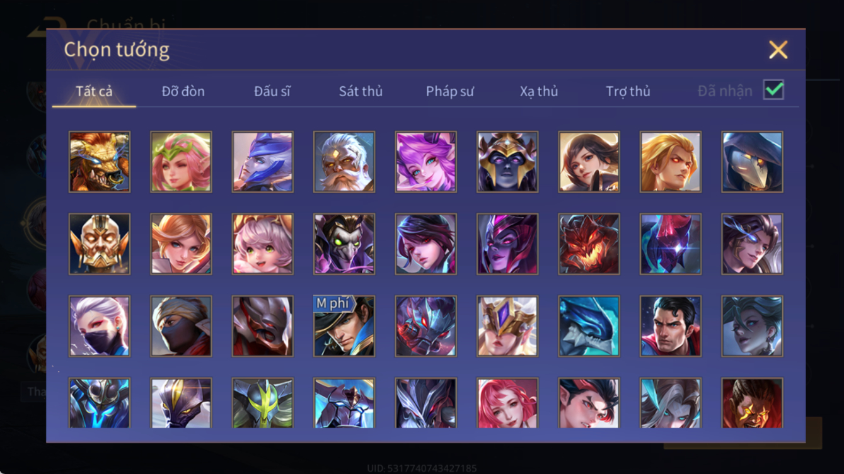Open the 'Sát thủ' tab
Viewport: 844px width, 474px height.
[361, 91]
